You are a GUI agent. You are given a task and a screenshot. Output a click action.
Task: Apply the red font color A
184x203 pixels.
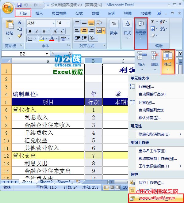click(52, 39)
